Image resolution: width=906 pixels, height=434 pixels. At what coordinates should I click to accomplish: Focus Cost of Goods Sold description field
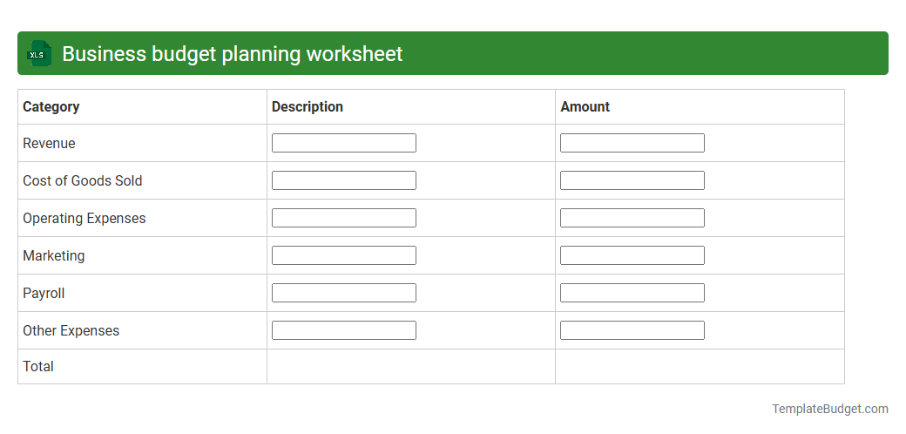344,180
